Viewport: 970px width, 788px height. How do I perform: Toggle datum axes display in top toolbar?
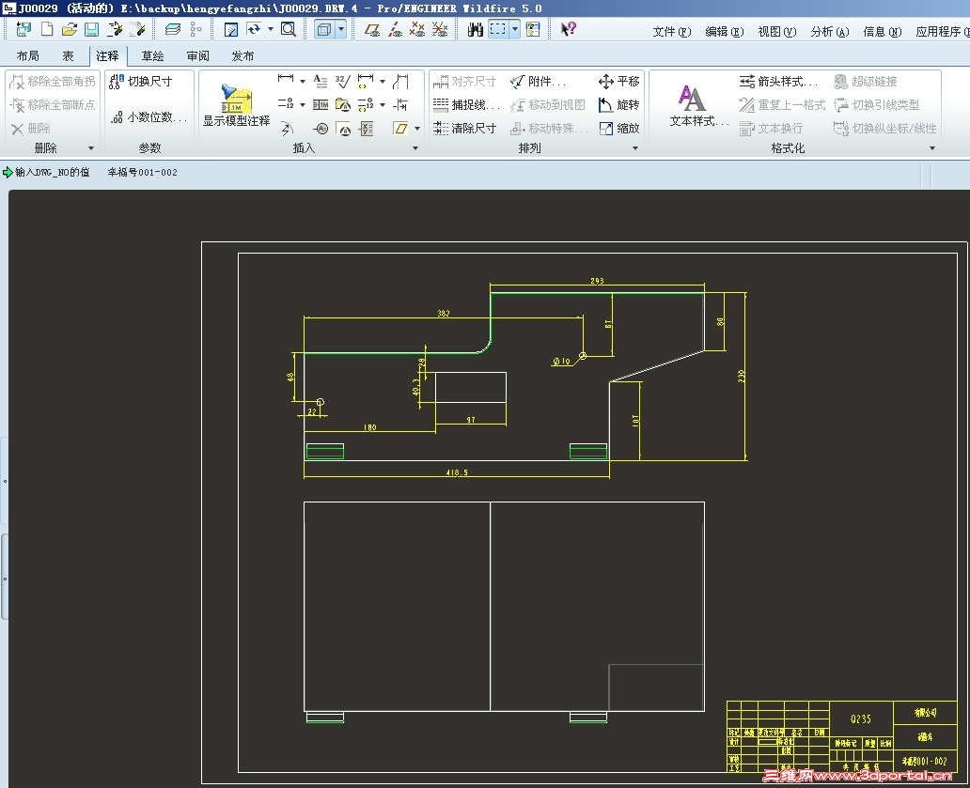pos(395,29)
